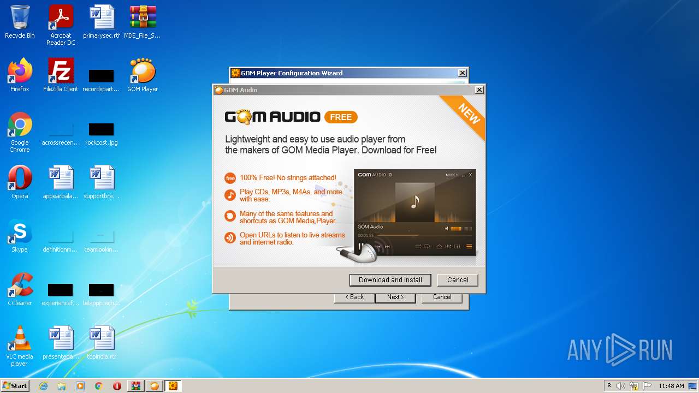Open Windows Explorer folder in taskbar
The width and height of the screenshot is (699, 393).
(62, 386)
